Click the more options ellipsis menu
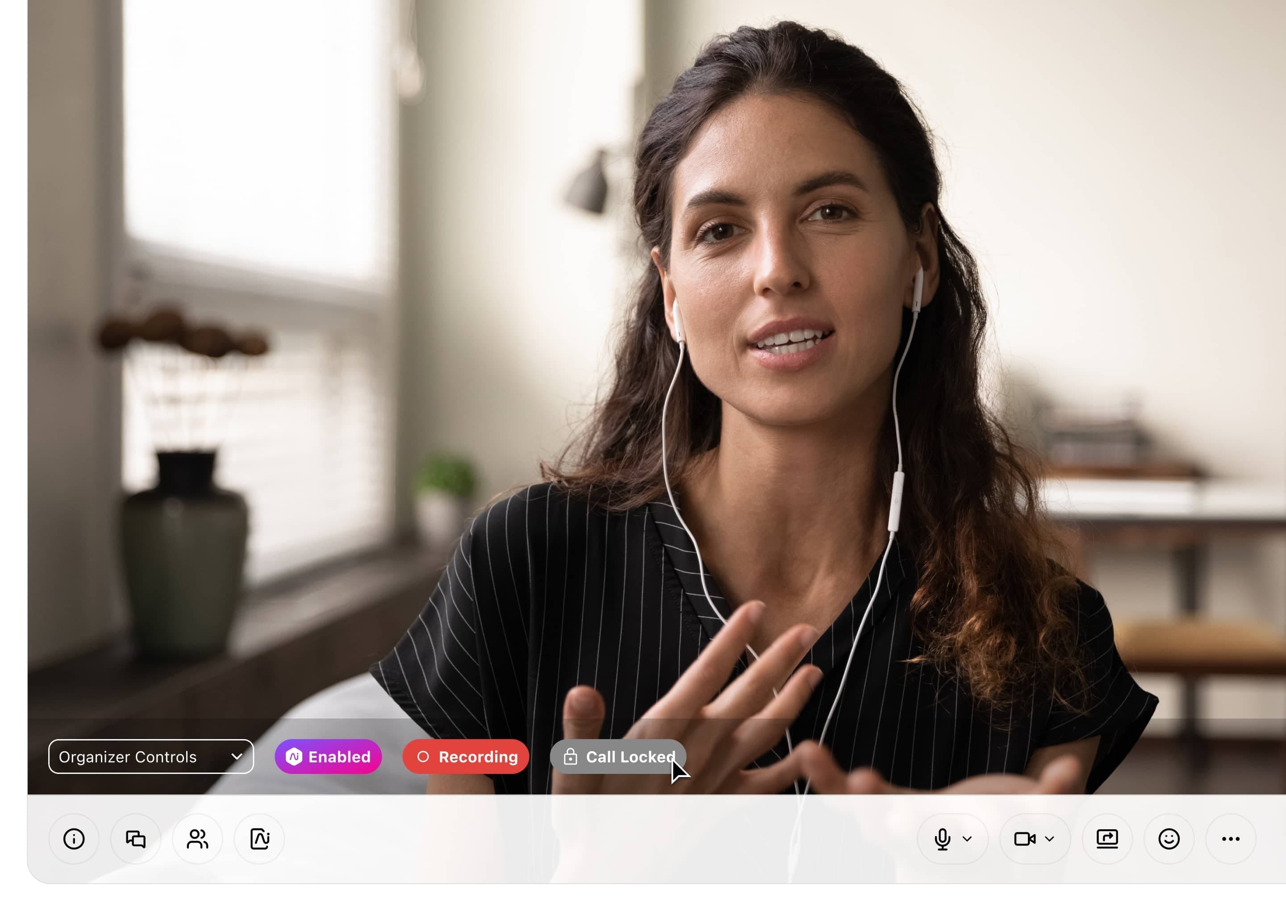This screenshot has width=1286, height=911. pyautogui.click(x=1230, y=838)
